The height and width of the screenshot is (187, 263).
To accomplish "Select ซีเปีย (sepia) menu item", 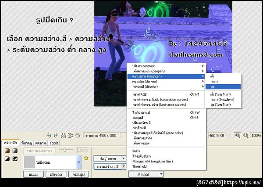I will [x=166, y=151].
